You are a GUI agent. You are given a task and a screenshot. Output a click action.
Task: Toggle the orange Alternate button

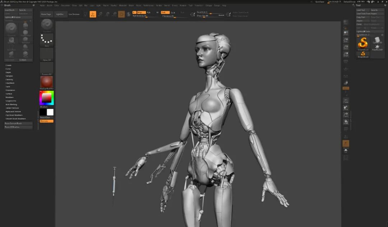(x=46, y=121)
